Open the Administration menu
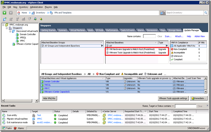Image resolution: width=211 pixels, height=132 pixels. coord(36,7)
